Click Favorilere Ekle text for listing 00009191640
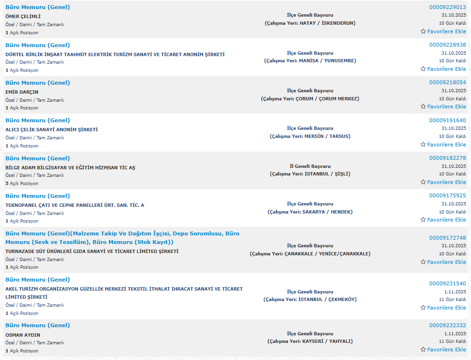This screenshot has height=360, width=471. click(446, 145)
